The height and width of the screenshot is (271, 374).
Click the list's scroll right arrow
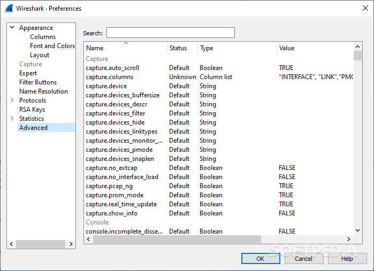[348, 239]
